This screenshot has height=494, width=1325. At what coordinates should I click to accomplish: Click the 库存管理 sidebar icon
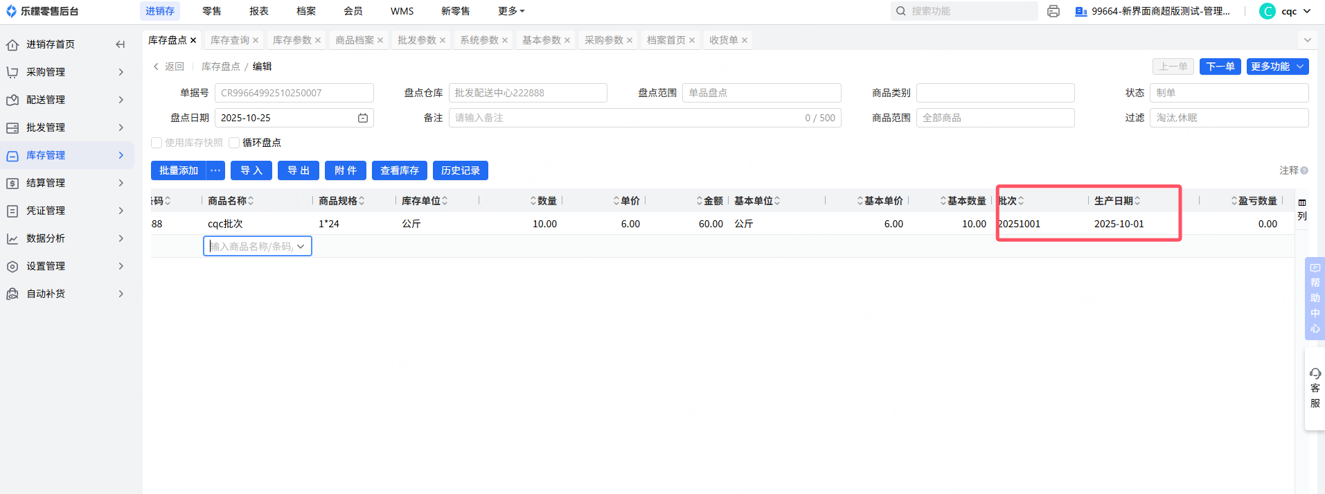(12, 155)
